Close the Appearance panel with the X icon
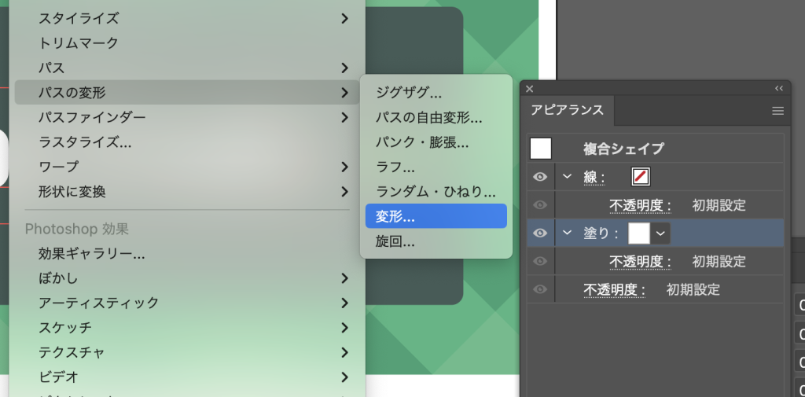Screen dimensions: 805x397 [x=530, y=89]
